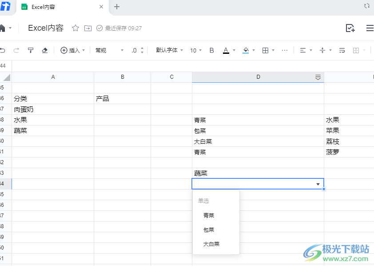Select the cell containing 荔枝
Image resolution: width=374 pixels, height=266 pixels.
point(349,141)
